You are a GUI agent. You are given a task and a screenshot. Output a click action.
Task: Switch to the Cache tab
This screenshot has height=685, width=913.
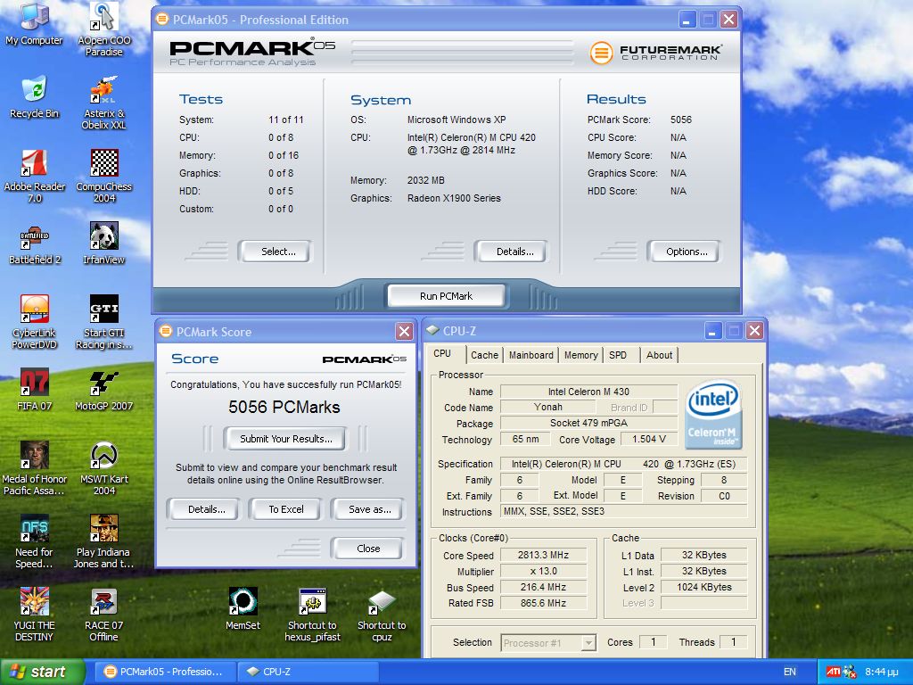[484, 355]
